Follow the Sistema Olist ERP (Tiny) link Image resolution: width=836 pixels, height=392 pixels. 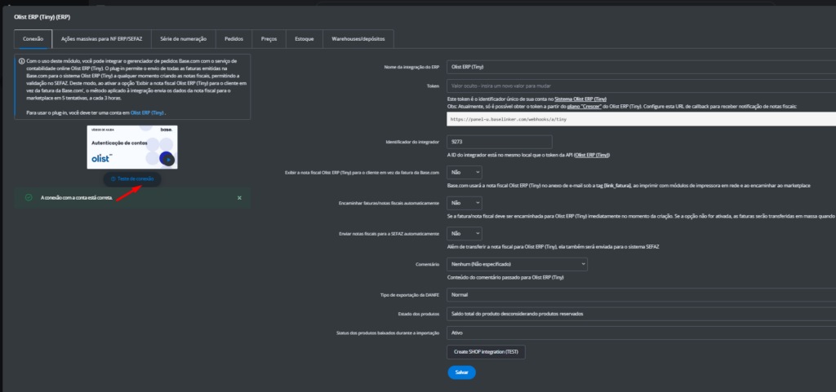click(580, 99)
